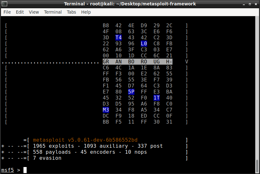
Task: Click the '10 nops' text
Action: tap(136, 152)
